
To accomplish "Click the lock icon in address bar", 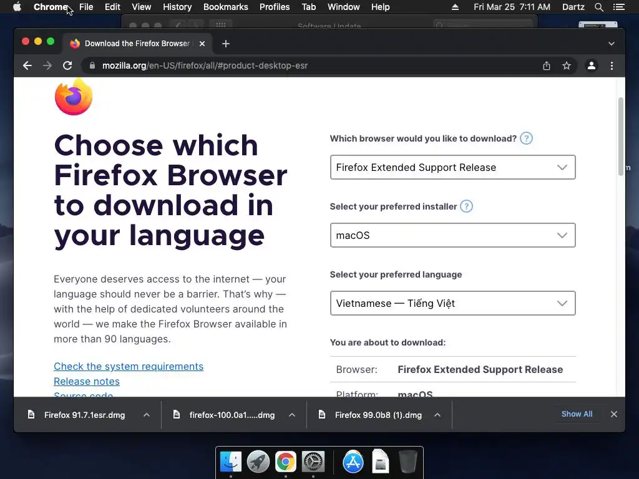I will 92,65.
